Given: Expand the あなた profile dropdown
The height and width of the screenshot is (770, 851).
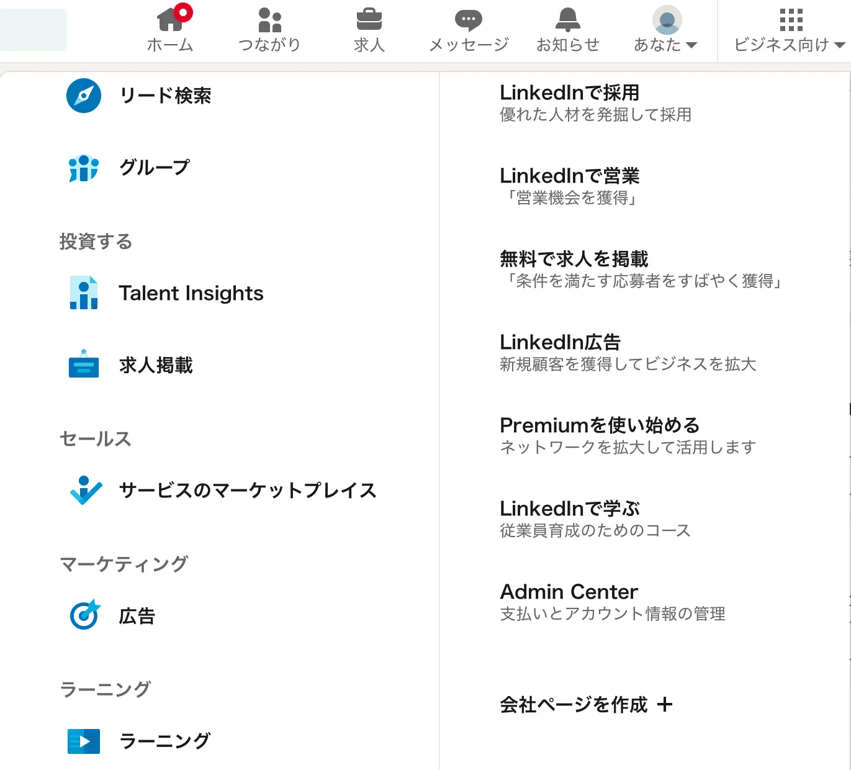Looking at the screenshot, I should click(666, 30).
